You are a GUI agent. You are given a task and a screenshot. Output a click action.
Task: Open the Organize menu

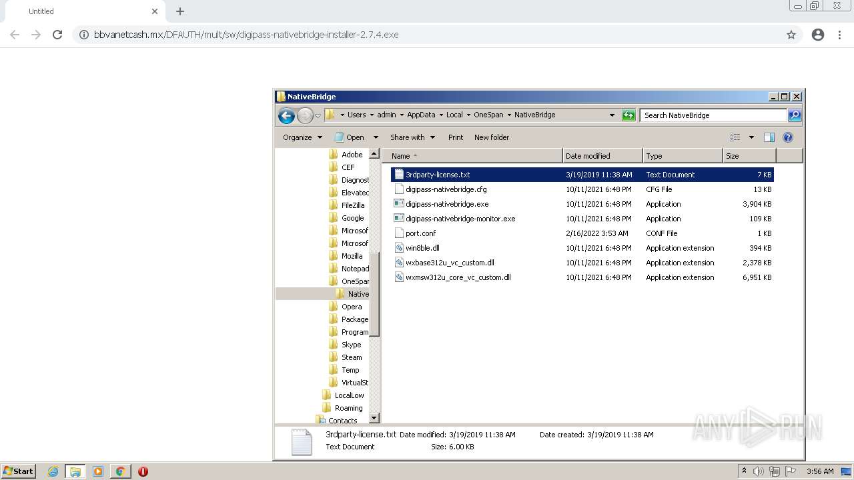(x=302, y=137)
